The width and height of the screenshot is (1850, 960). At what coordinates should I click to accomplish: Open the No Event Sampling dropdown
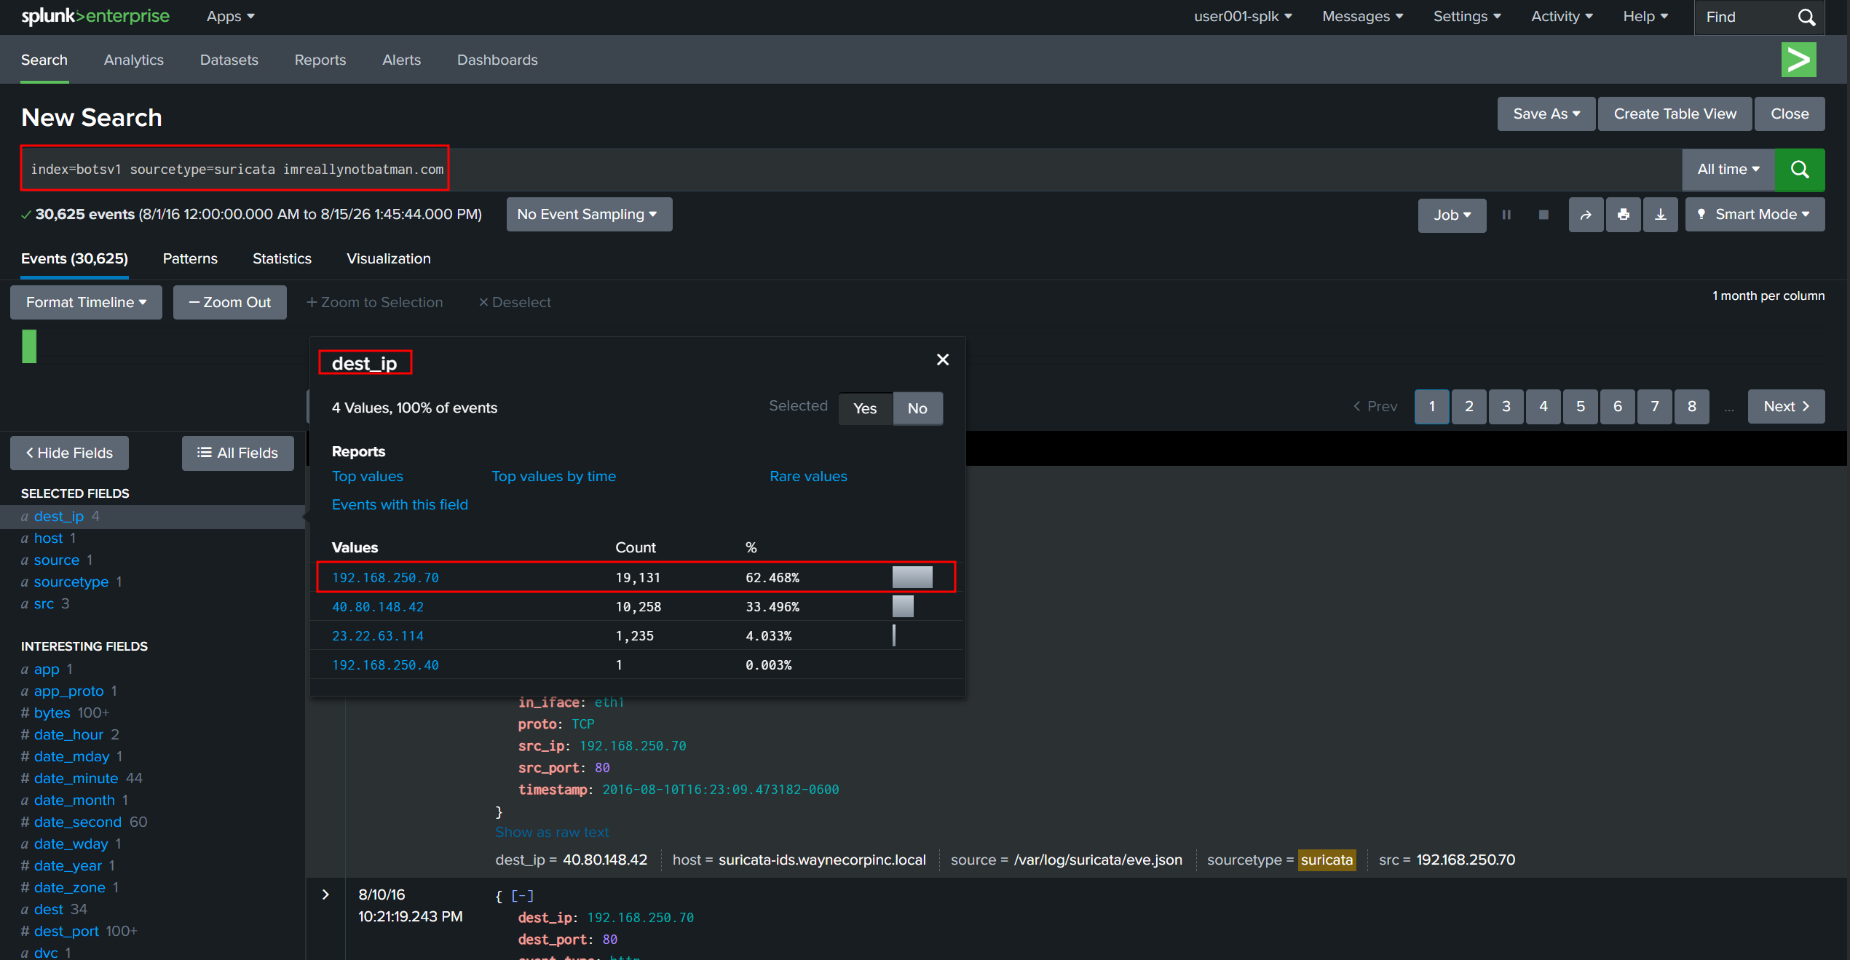point(589,215)
